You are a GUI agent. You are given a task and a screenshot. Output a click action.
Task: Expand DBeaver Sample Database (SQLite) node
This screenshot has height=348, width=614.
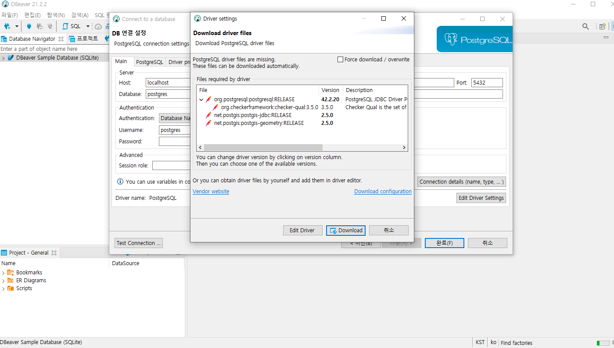(x=4, y=58)
